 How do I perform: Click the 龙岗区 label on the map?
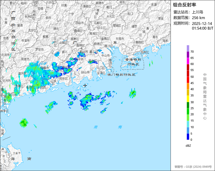pyautogui.click(x=145, y=52)
